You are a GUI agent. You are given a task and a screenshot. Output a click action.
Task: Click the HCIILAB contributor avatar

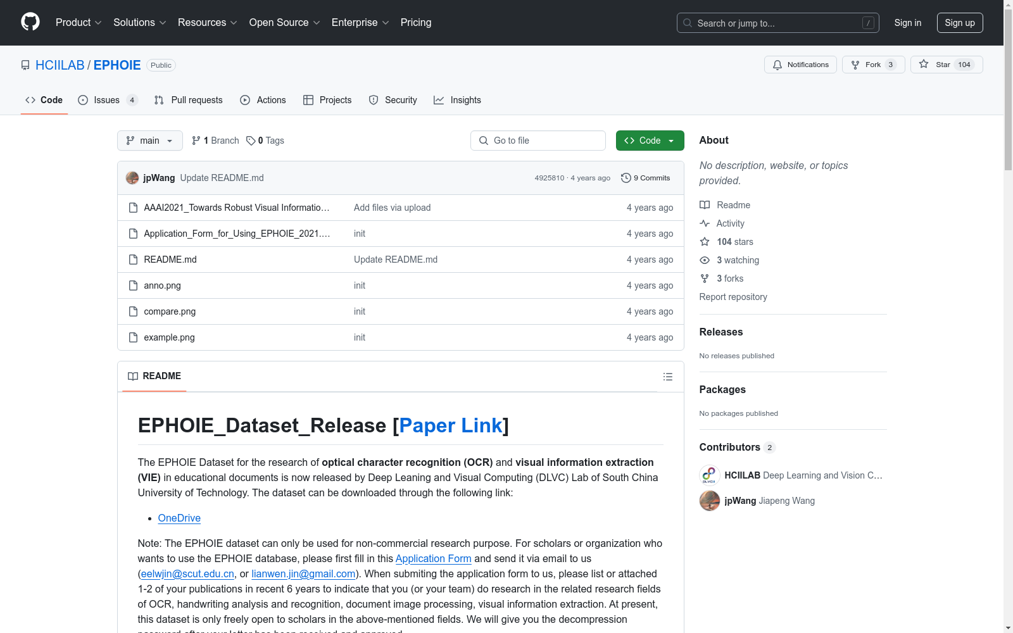710,475
